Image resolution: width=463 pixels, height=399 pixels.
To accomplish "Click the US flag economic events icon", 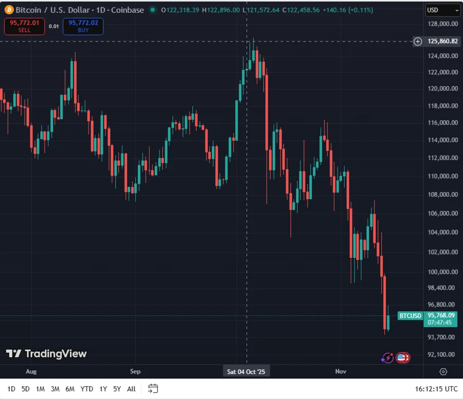I will tap(403, 357).
